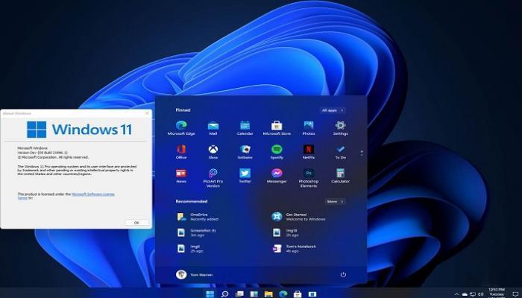Expand the All apps list
Screen dimensions: 522x298
333,110
